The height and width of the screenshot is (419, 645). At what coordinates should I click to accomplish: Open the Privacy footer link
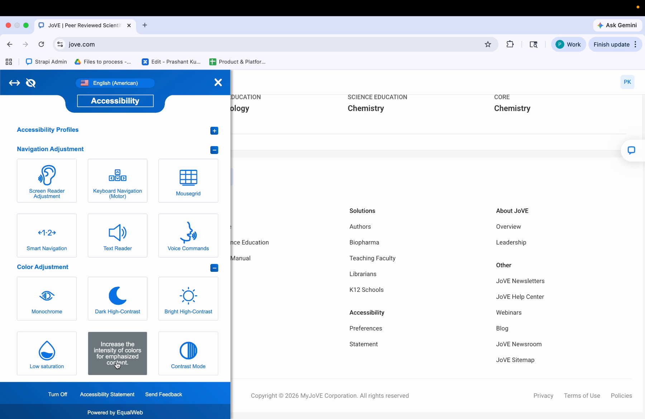click(x=543, y=396)
